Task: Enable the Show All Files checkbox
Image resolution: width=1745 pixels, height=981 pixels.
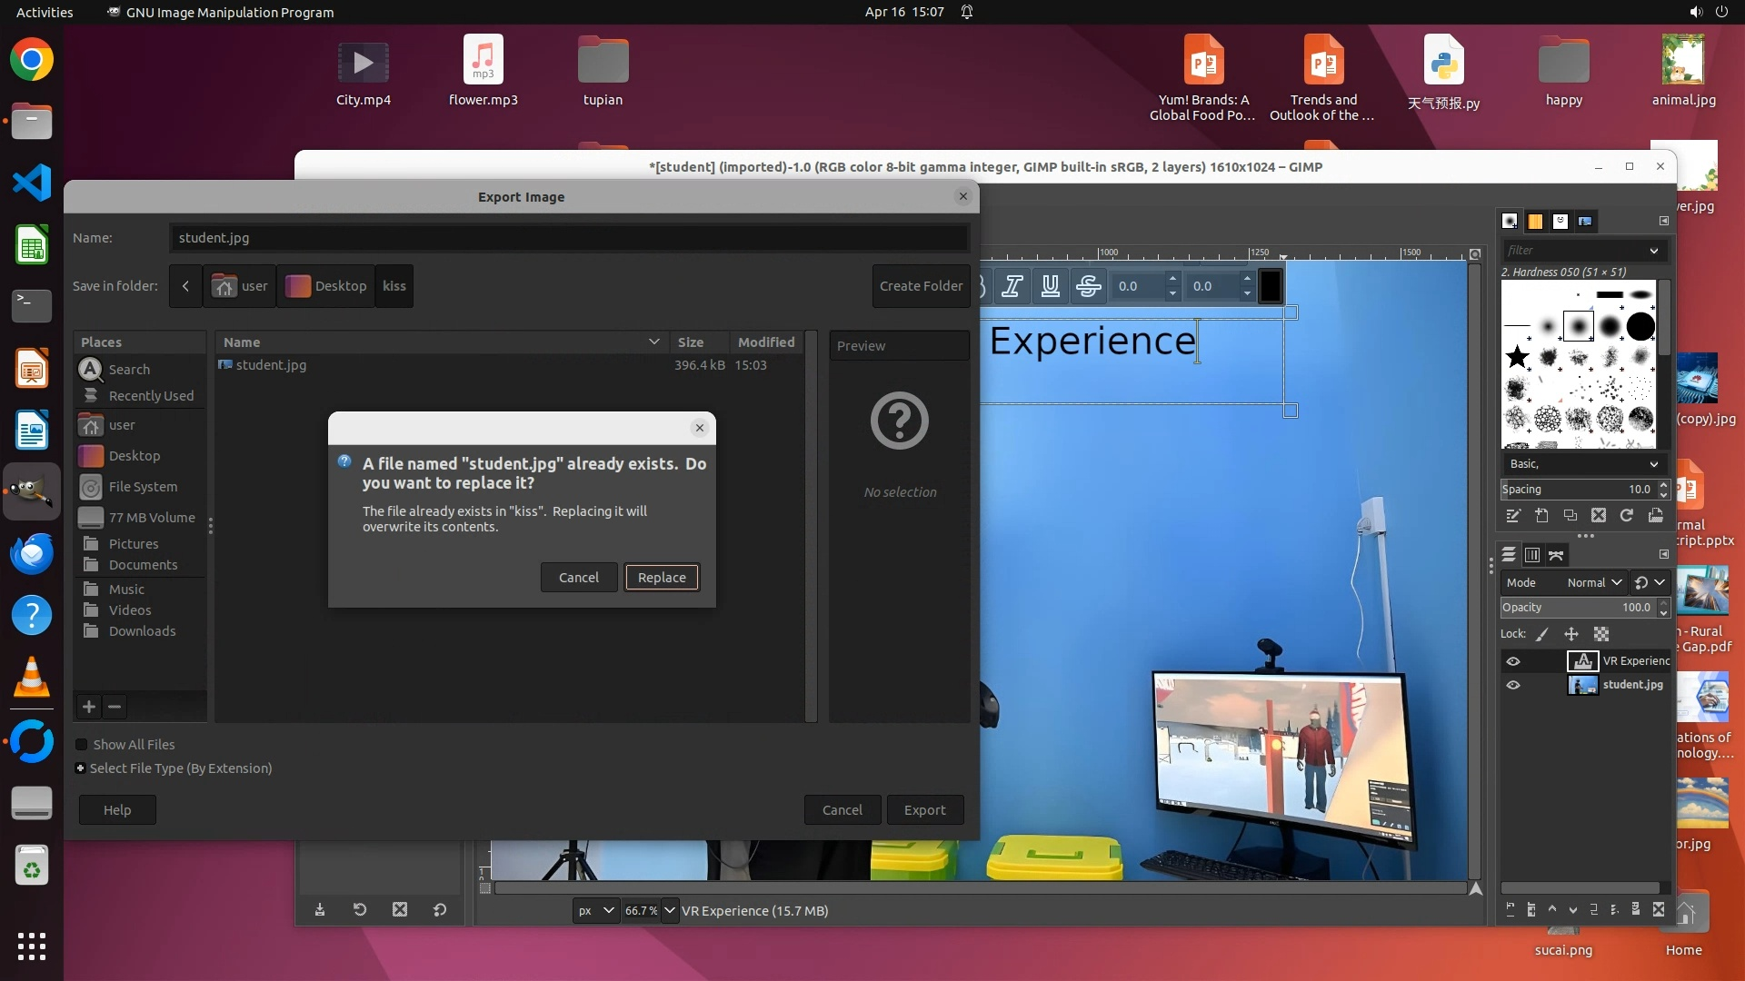Action: pos(81,745)
